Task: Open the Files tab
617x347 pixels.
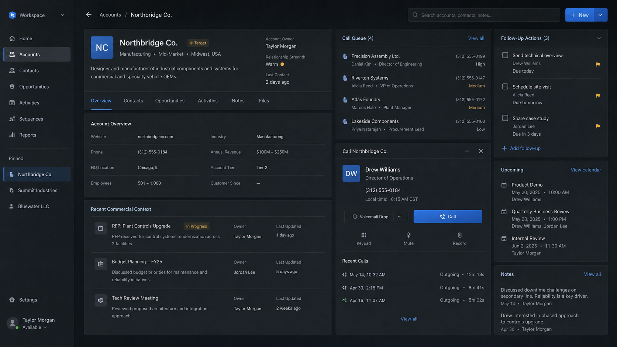Action: coord(264,101)
